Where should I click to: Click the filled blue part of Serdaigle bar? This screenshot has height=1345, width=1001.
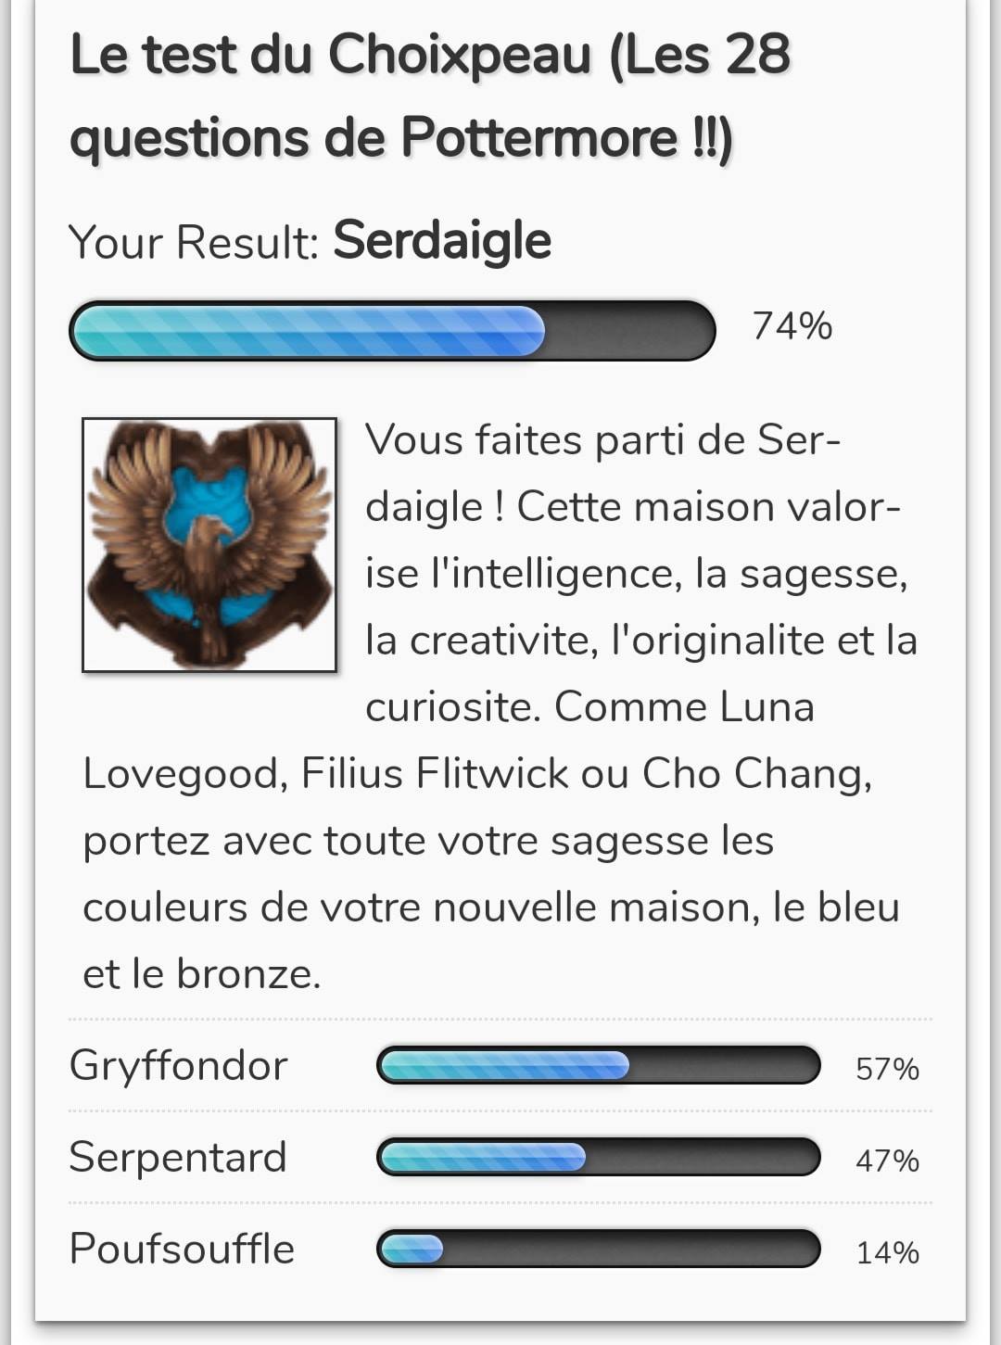coord(309,330)
